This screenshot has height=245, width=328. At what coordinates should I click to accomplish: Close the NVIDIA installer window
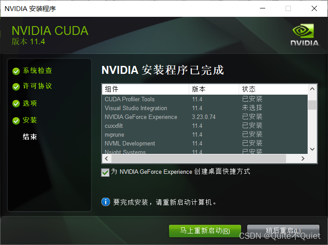point(314,8)
